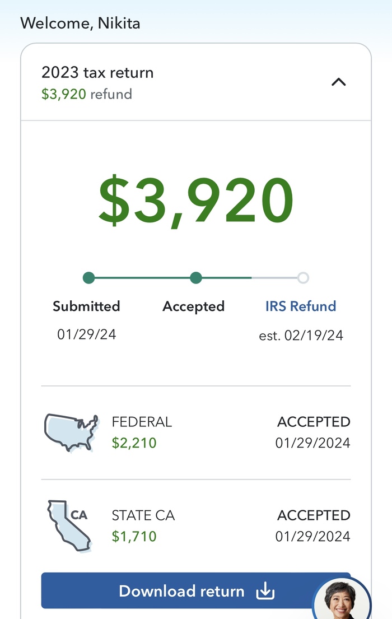Click the Accepted progress dot

(x=195, y=278)
